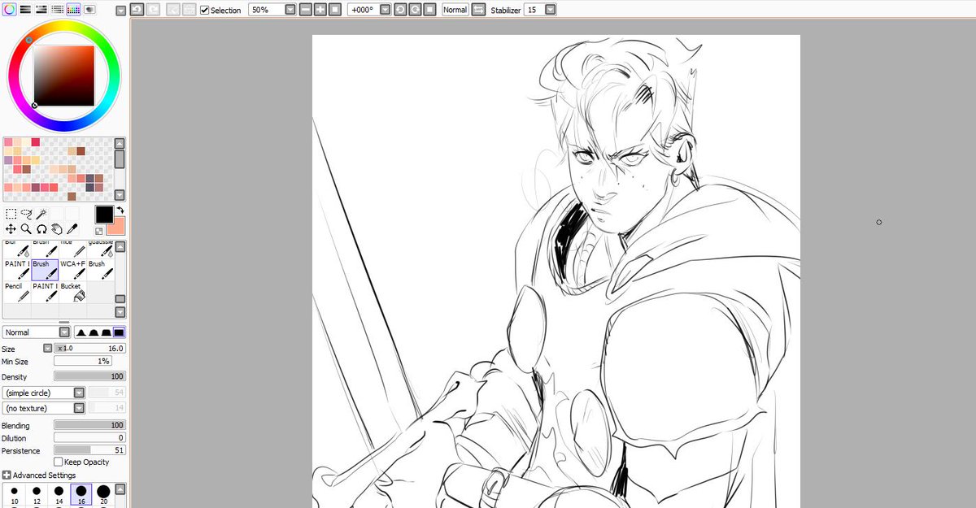Image resolution: width=976 pixels, height=508 pixels.
Task: Toggle the transparent color icon
Action: [99, 231]
